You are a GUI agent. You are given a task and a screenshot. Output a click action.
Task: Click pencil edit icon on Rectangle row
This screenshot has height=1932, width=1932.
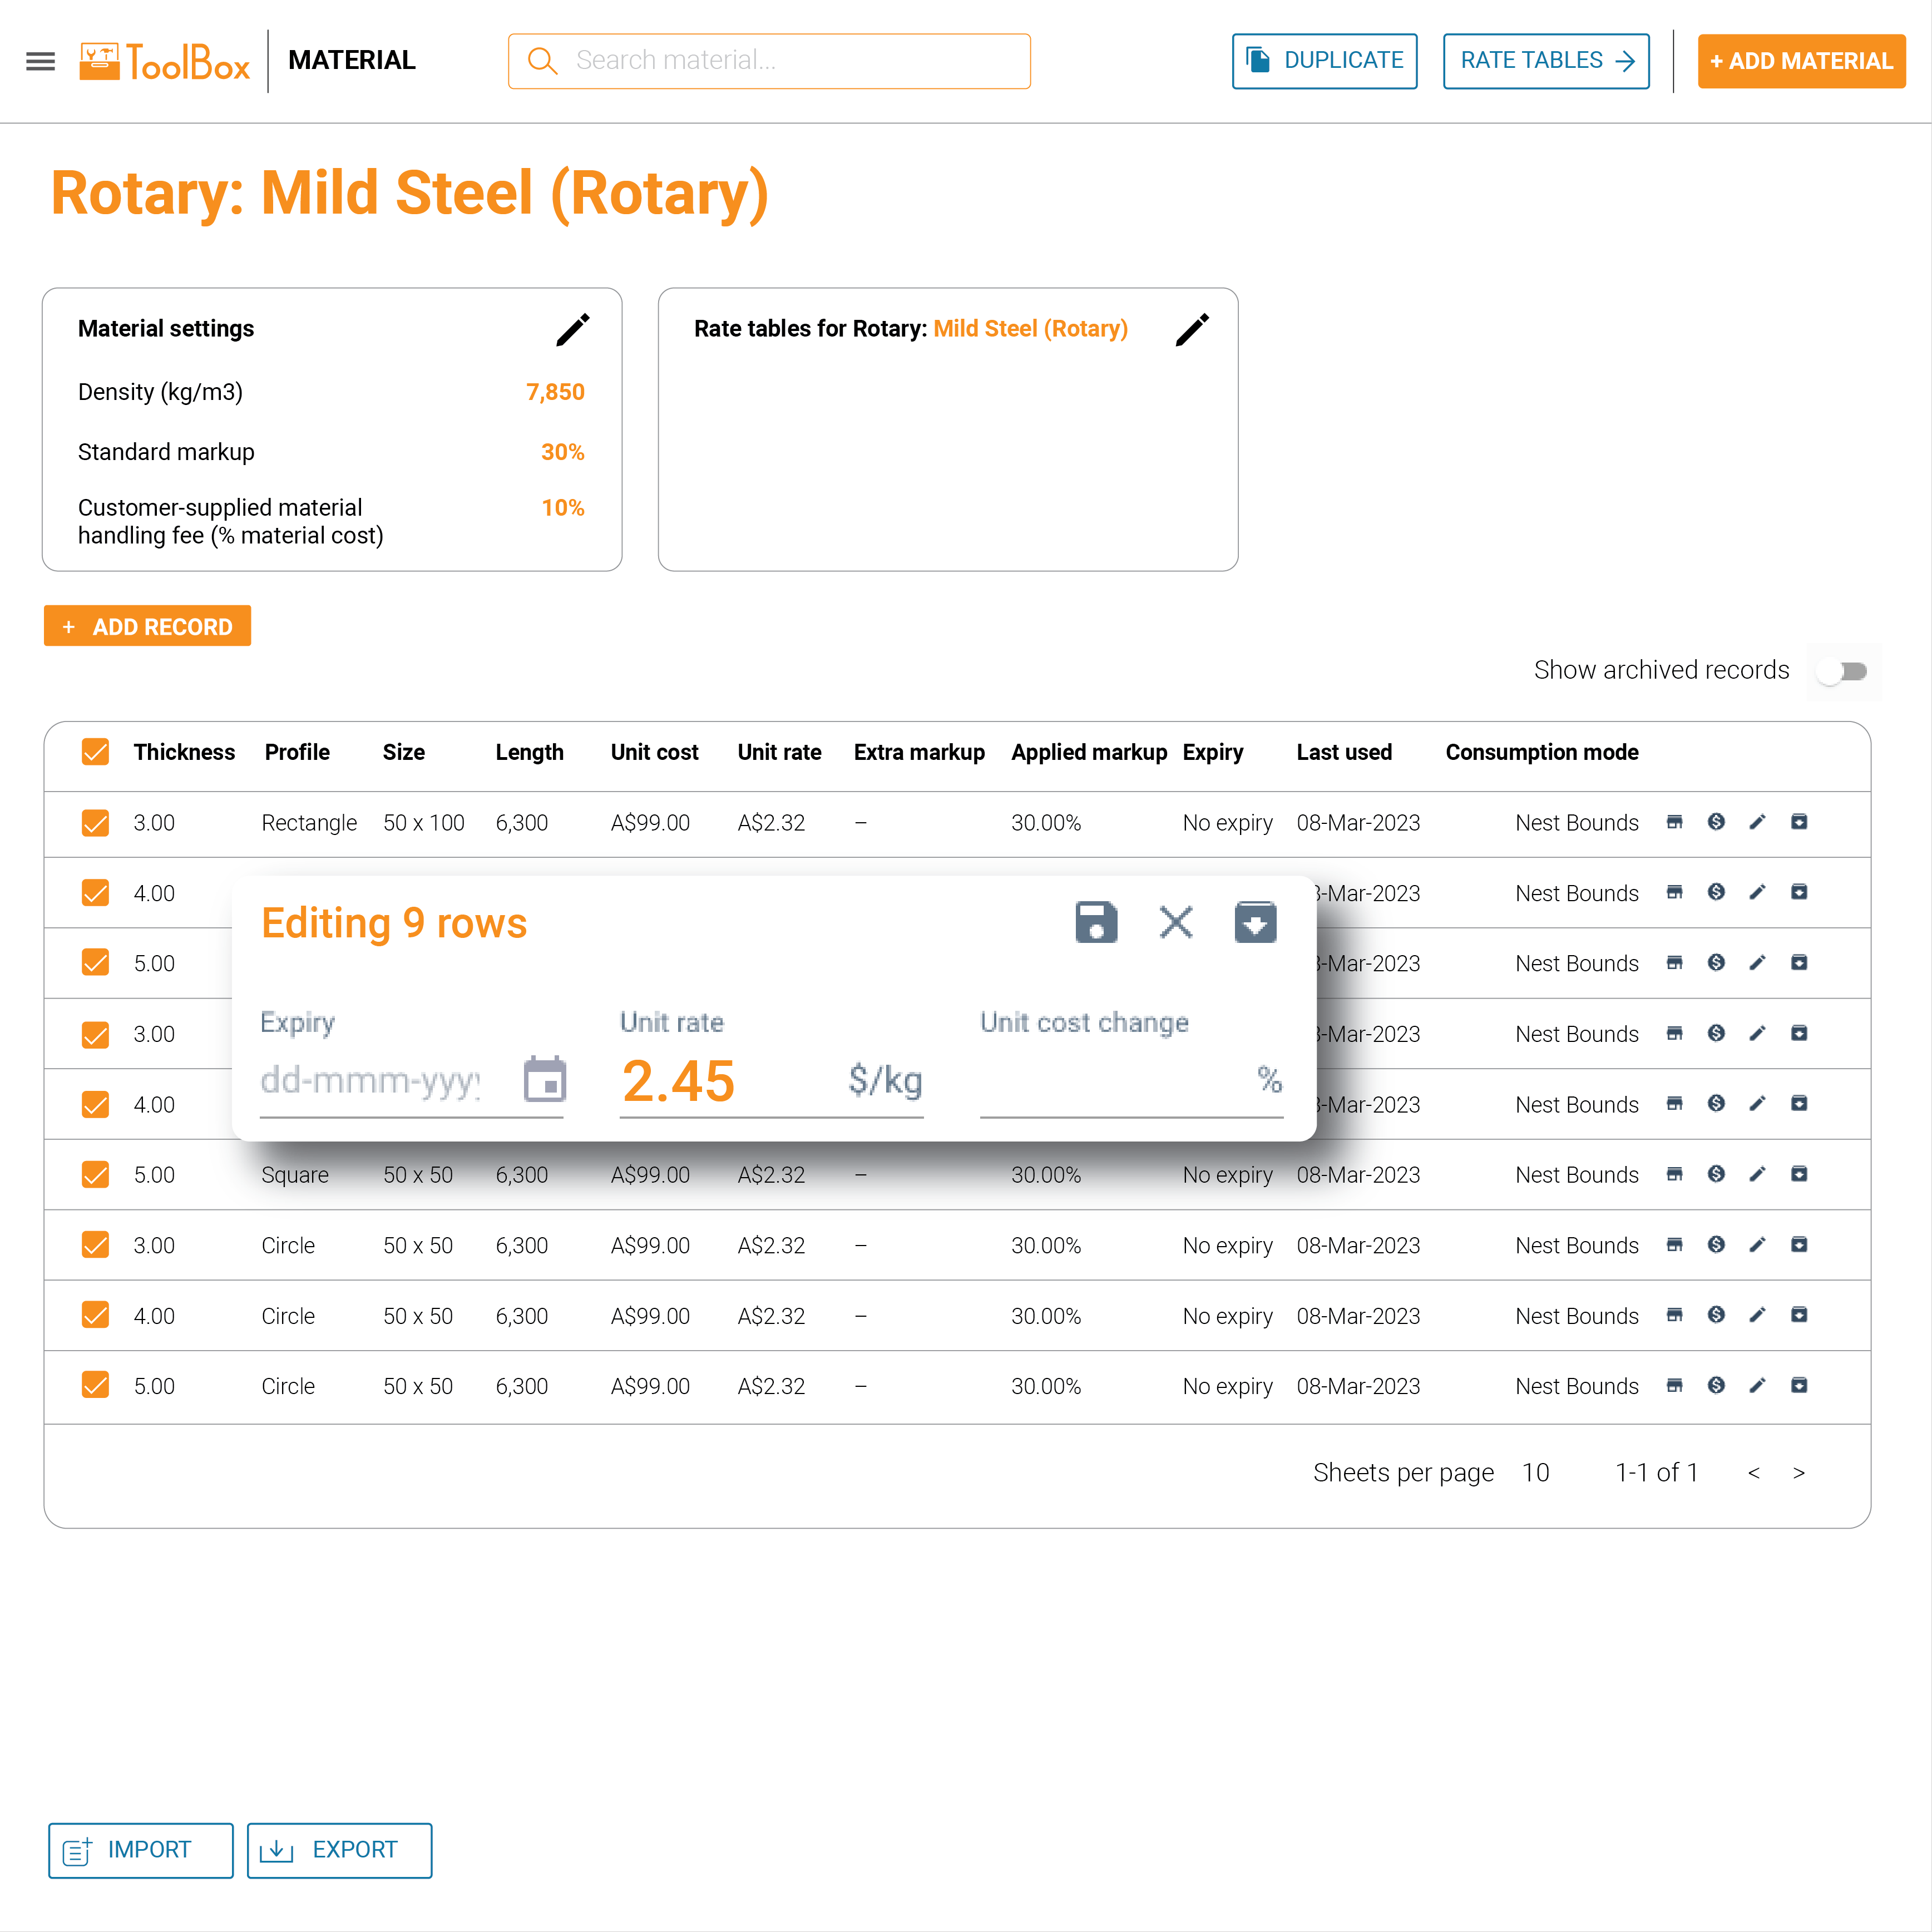point(1757,822)
